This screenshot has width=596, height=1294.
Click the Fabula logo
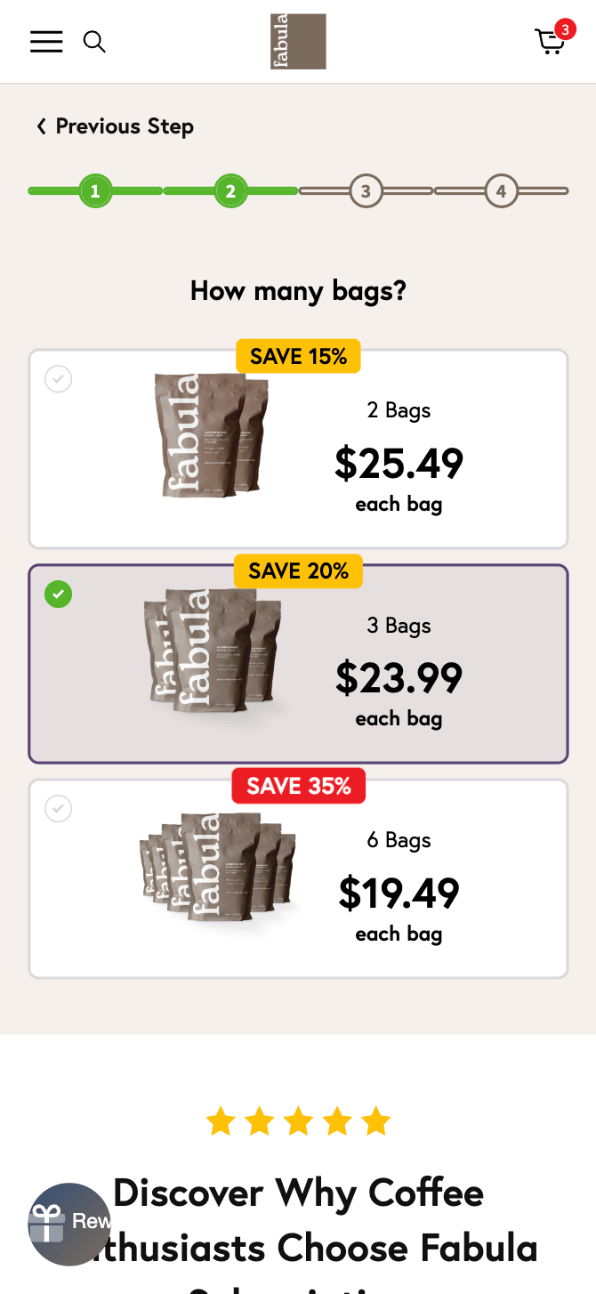tap(298, 42)
